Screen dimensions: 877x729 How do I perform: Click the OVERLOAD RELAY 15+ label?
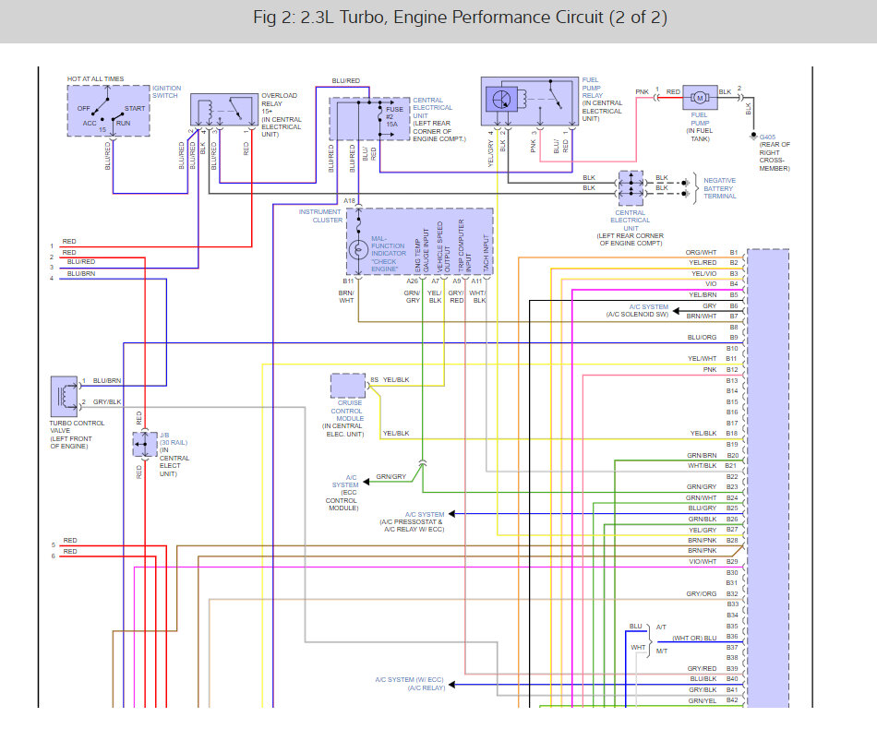(x=279, y=103)
